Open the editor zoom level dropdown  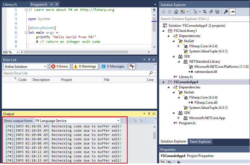point(10,52)
